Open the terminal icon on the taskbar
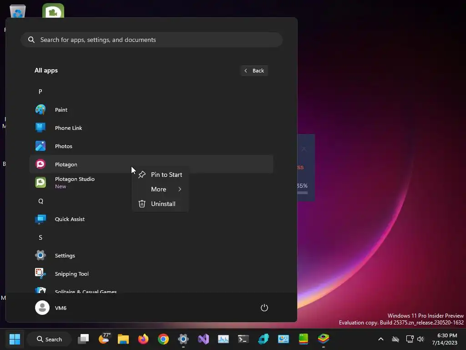 pyautogui.click(x=243, y=339)
